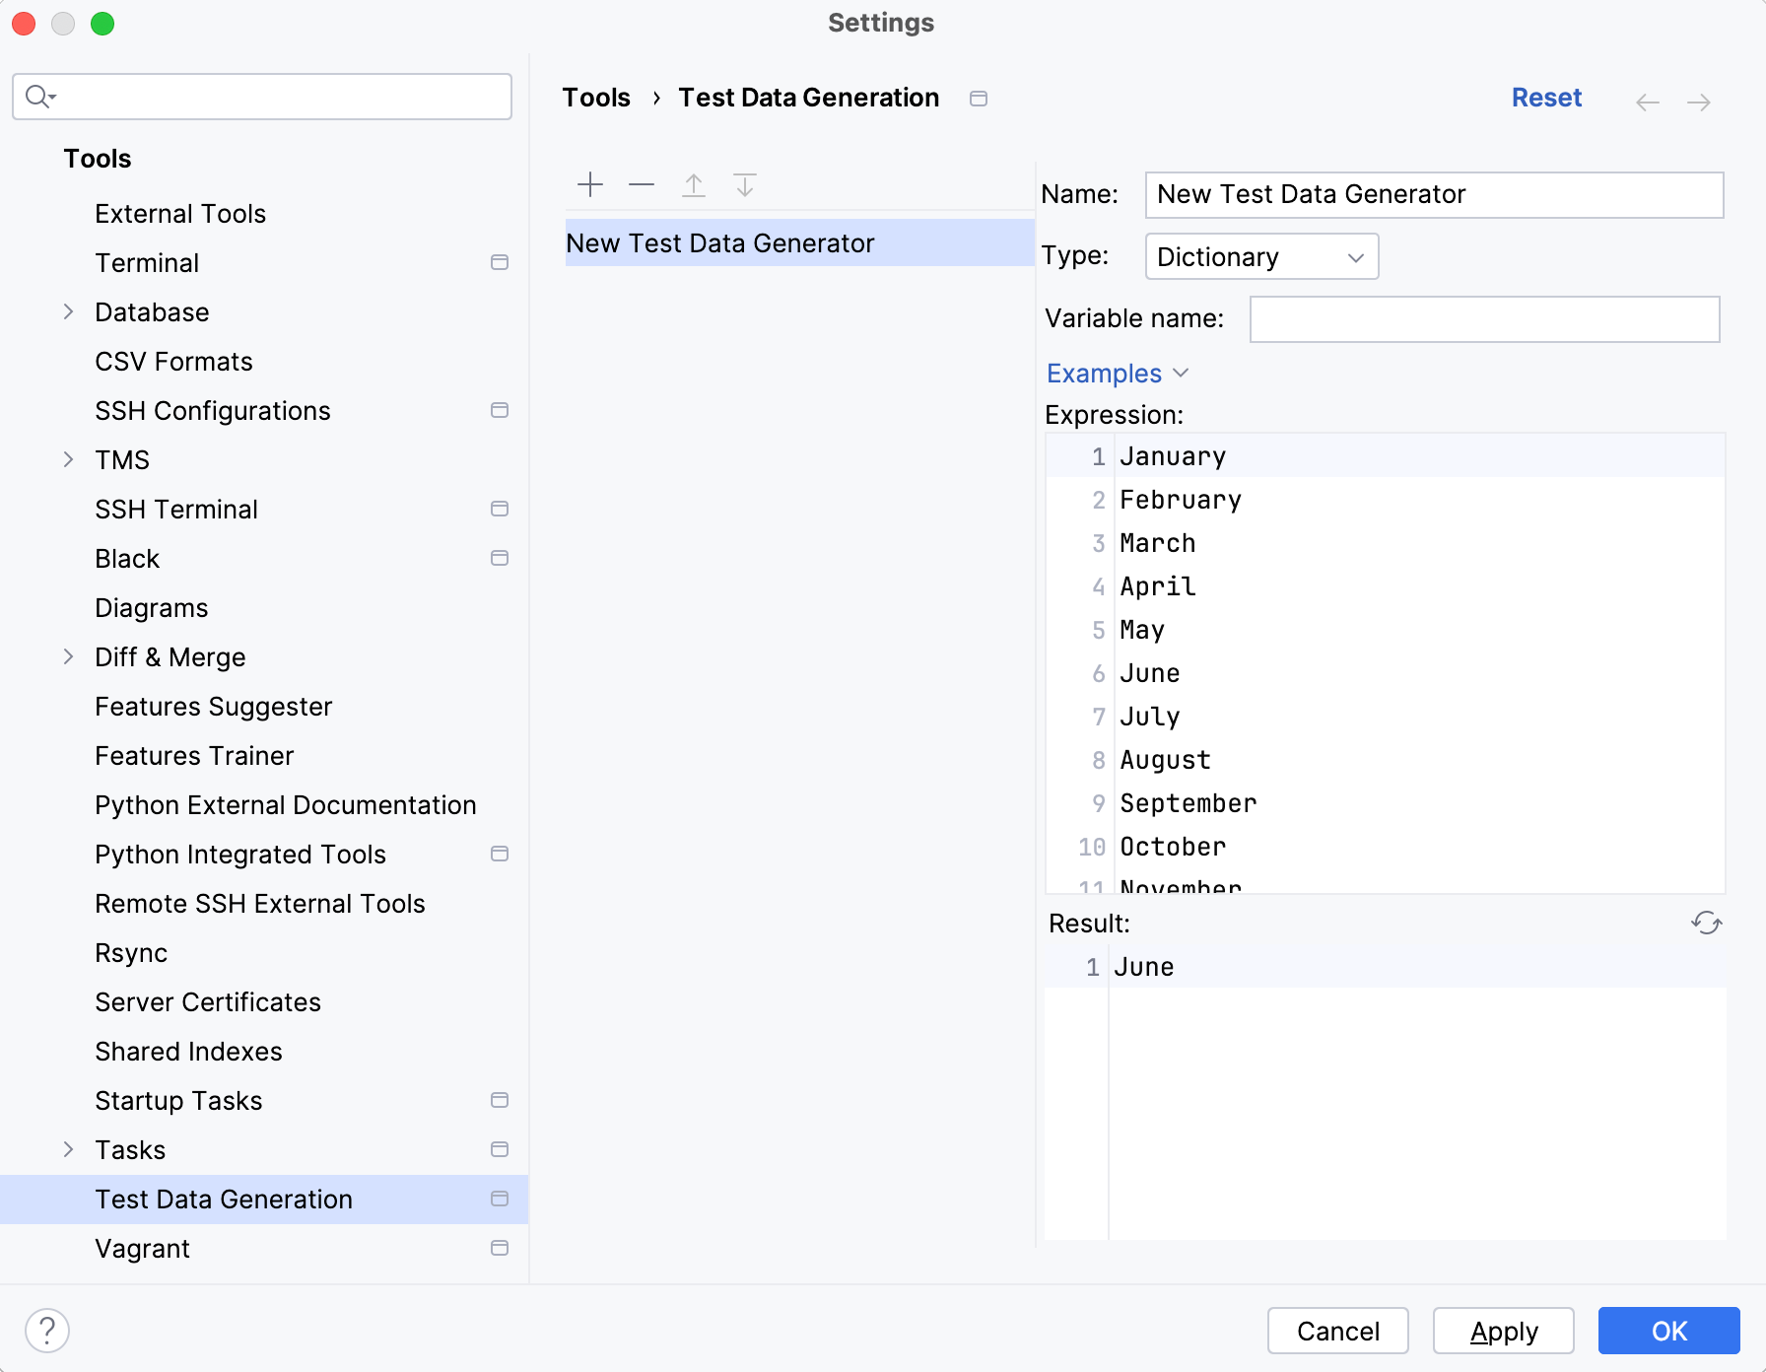Viewport: 1766px width, 1372px height.
Task: Move the generator up in the list
Action: (x=694, y=184)
